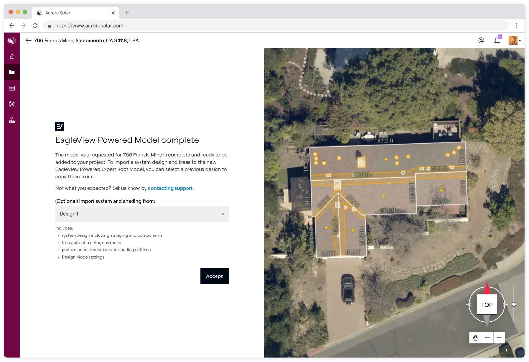Open the database table icon in sidebar
The image size is (529, 362).
12,88
